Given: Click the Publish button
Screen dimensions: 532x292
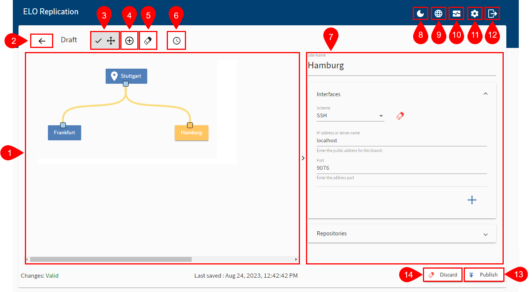Looking at the screenshot, I should (x=484, y=275).
